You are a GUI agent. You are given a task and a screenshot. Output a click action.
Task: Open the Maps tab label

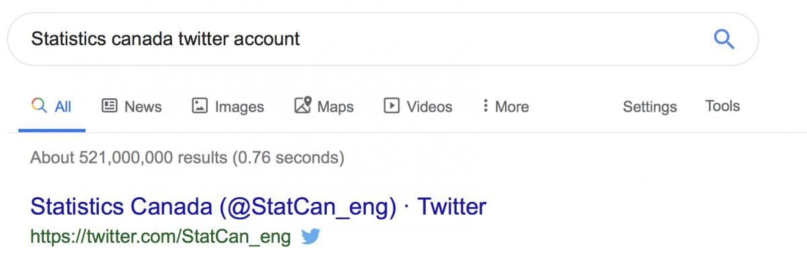(336, 106)
